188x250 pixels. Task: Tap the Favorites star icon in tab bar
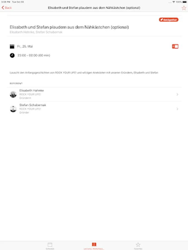(x=138, y=244)
